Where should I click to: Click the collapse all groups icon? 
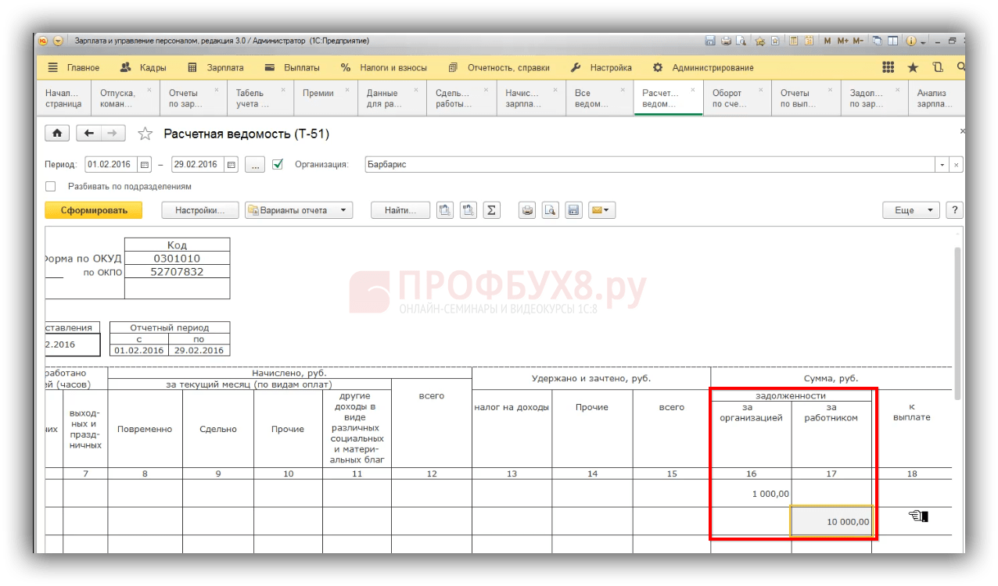[468, 210]
